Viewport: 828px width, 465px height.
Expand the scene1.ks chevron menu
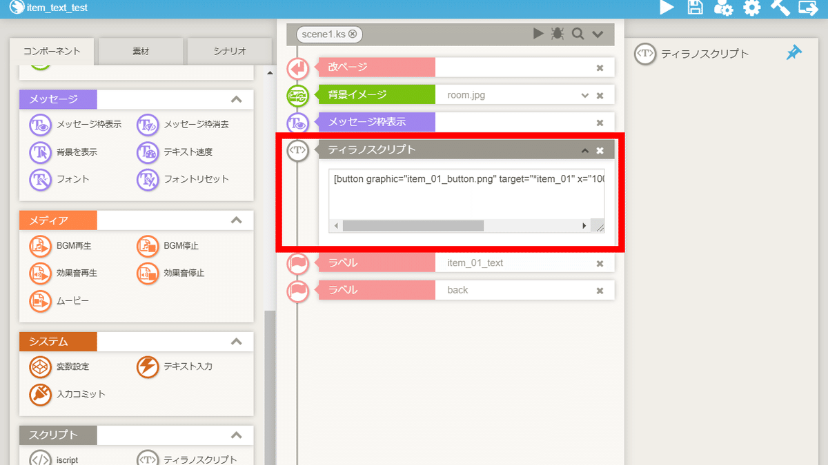tap(598, 34)
